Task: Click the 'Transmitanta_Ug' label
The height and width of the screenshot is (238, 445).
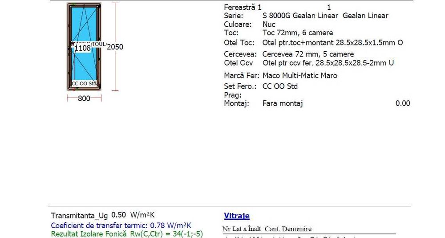Action: 79,216
